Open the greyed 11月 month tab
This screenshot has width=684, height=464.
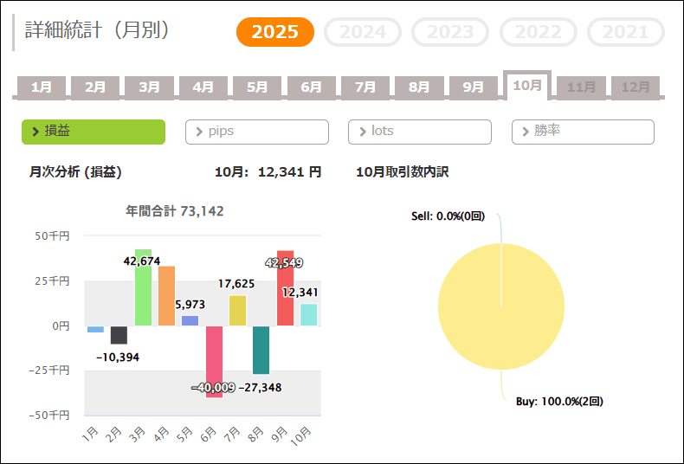[x=581, y=87]
